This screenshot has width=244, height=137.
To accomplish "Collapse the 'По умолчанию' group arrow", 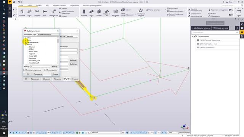I will pos(193,37).
